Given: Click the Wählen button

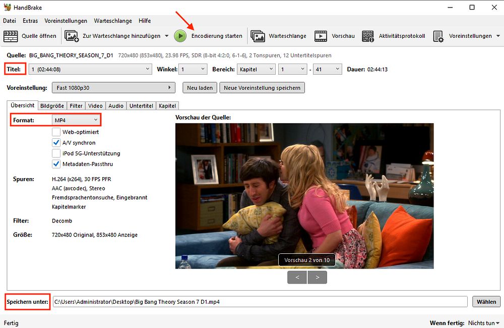Looking at the screenshot, I should pyautogui.click(x=486, y=302).
